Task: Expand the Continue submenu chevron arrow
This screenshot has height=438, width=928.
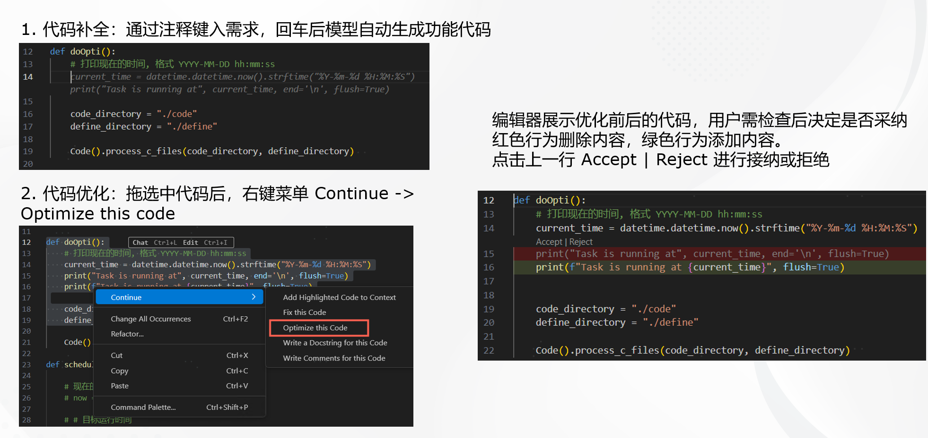Action: pyautogui.click(x=254, y=297)
